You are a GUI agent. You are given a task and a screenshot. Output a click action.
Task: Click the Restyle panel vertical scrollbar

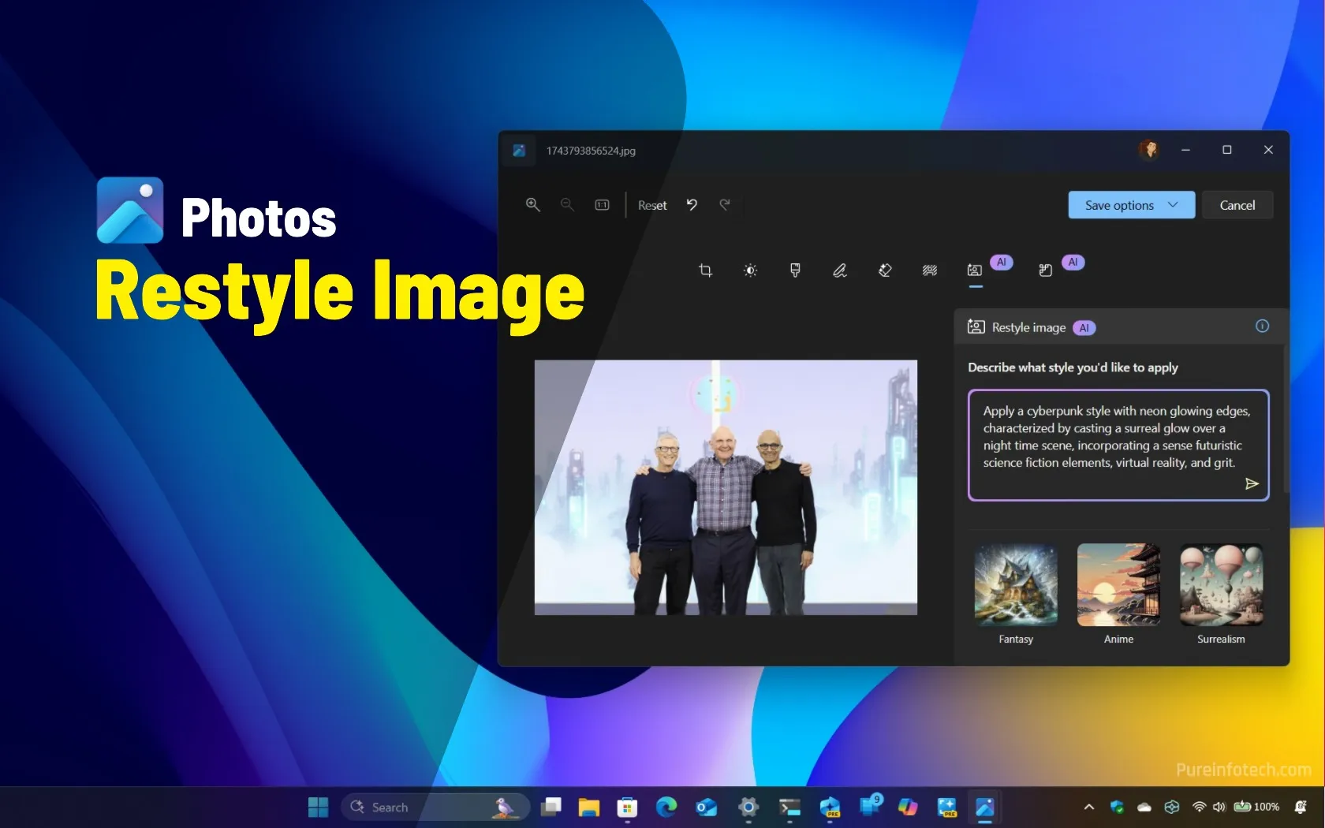[x=1286, y=418]
